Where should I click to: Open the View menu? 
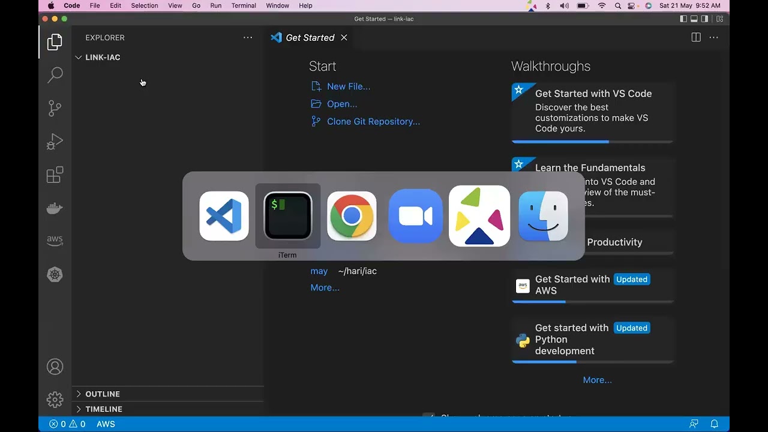[175, 5]
